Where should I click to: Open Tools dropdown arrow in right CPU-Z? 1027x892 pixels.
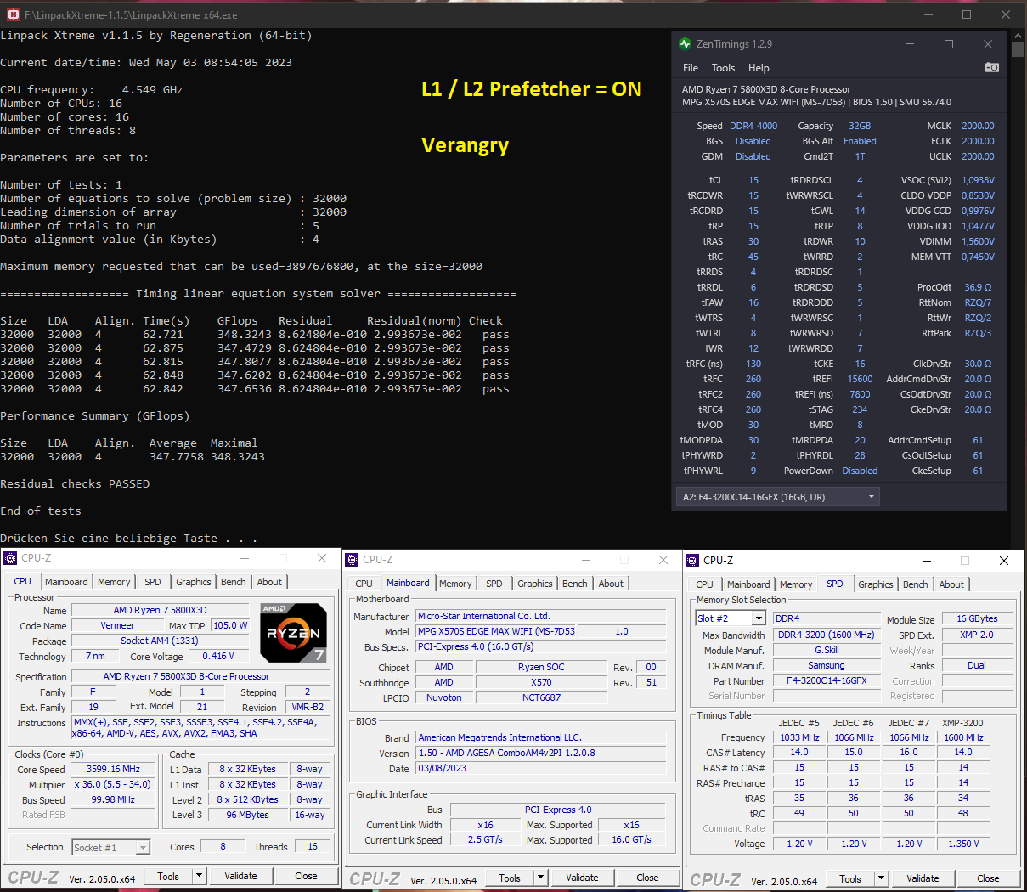pyautogui.click(x=881, y=878)
